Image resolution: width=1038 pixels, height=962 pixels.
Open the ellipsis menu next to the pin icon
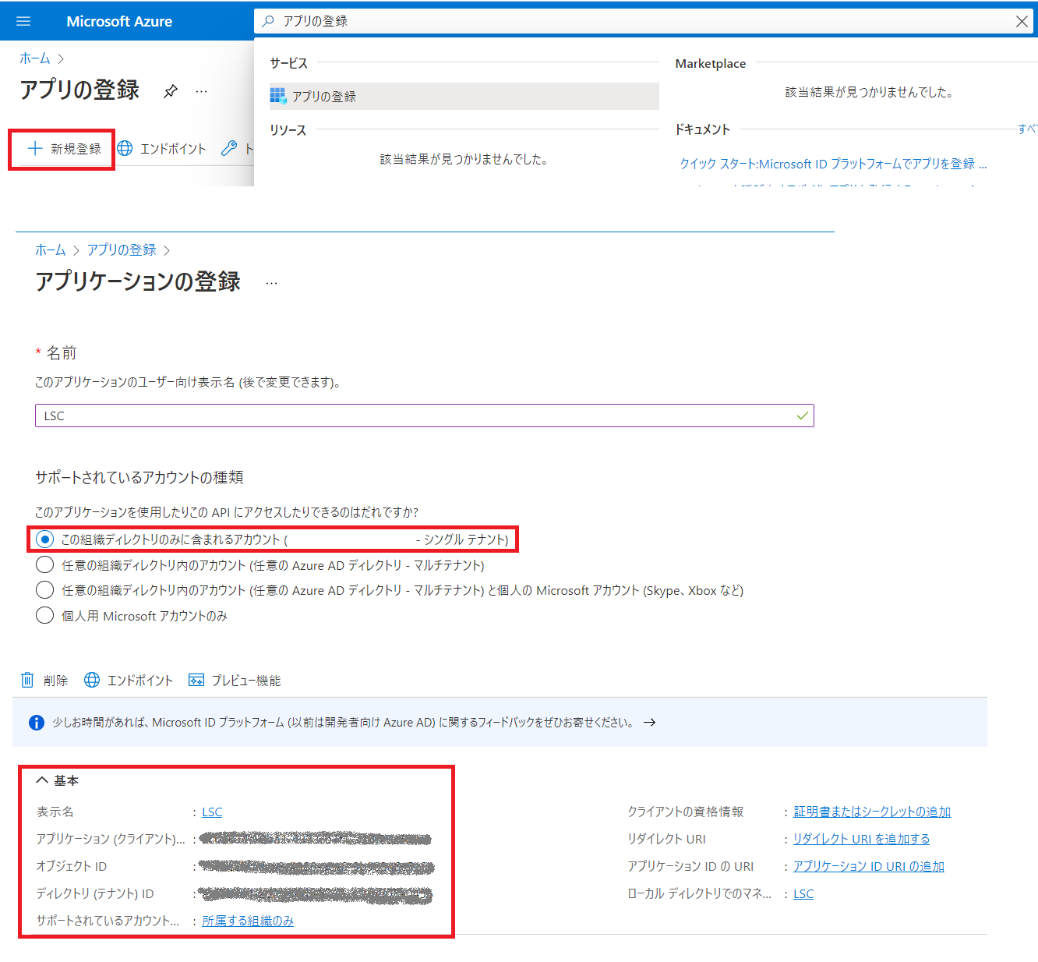[x=202, y=91]
